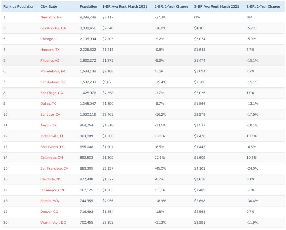Image resolution: width=286 pixels, height=230 pixels.
Task: Select Denver 2-BR rent $2,563
Action: 200,212
